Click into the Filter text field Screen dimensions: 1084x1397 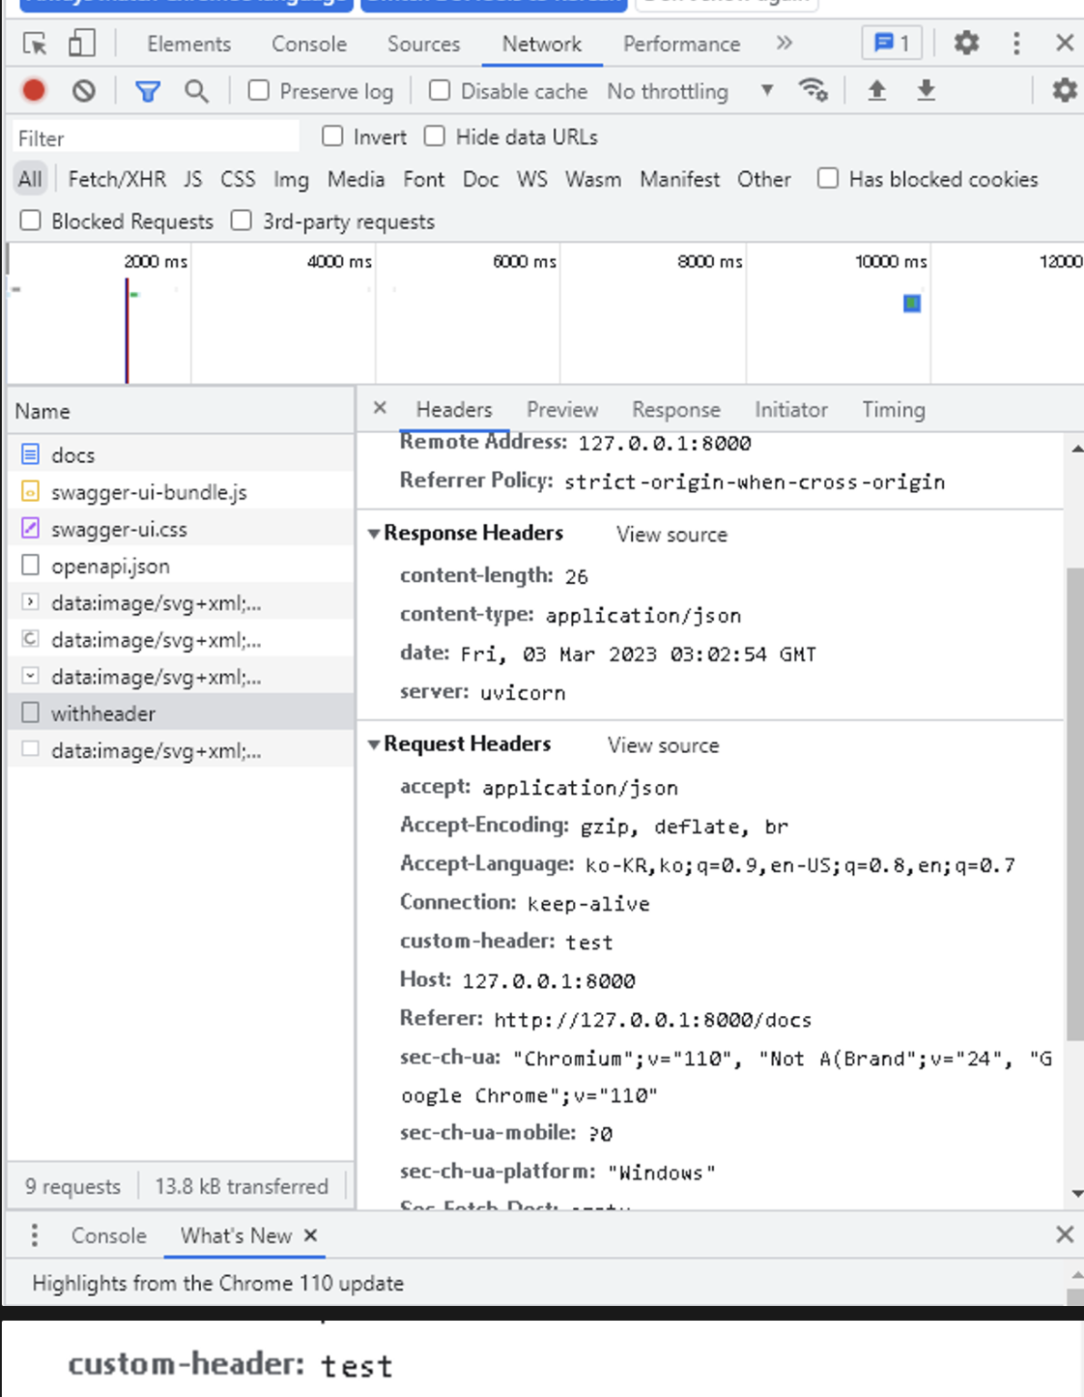point(156,138)
